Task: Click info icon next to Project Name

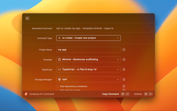Action: 124,50
